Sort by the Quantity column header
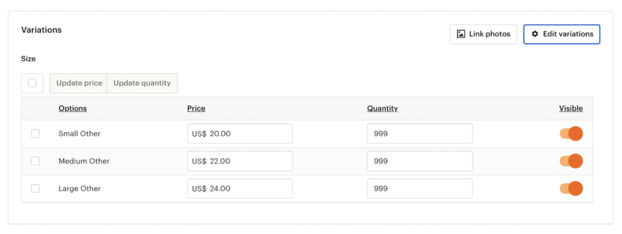The height and width of the screenshot is (234, 622). pyautogui.click(x=383, y=108)
